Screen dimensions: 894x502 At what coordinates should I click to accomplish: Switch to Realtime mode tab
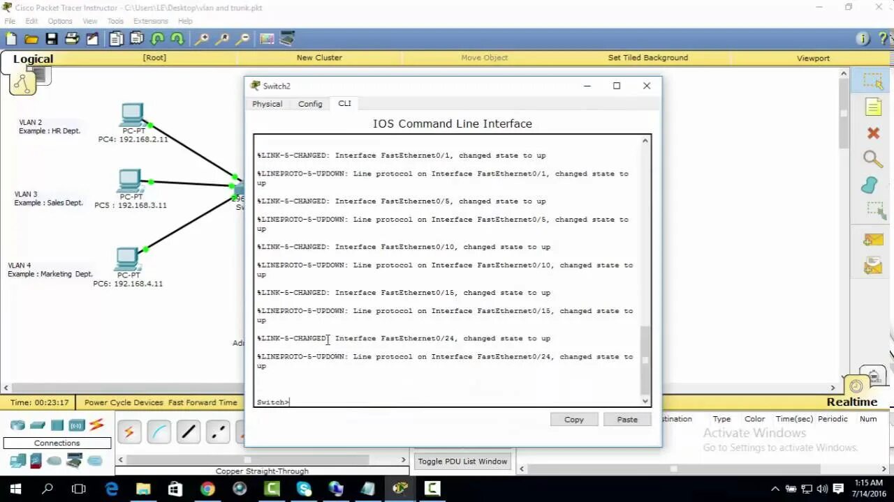pyautogui.click(x=851, y=402)
